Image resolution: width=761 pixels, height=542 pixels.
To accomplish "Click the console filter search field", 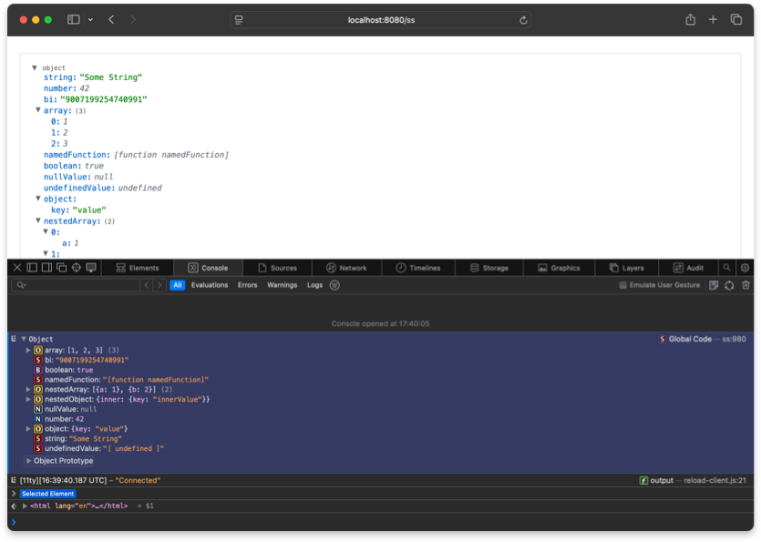I will point(76,285).
